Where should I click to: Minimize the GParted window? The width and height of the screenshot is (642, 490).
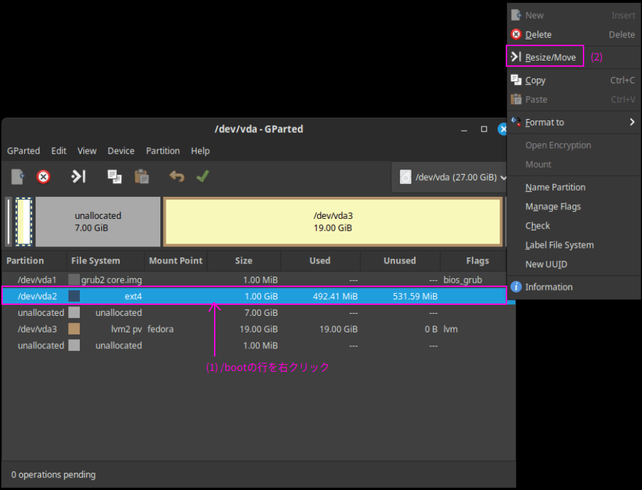click(x=464, y=129)
